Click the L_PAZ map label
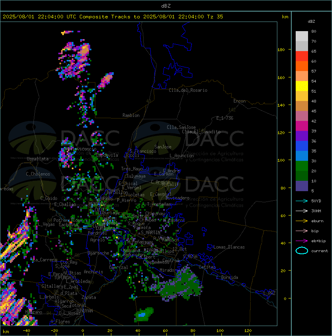This screenshot has width=332, height=336. click(269, 293)
